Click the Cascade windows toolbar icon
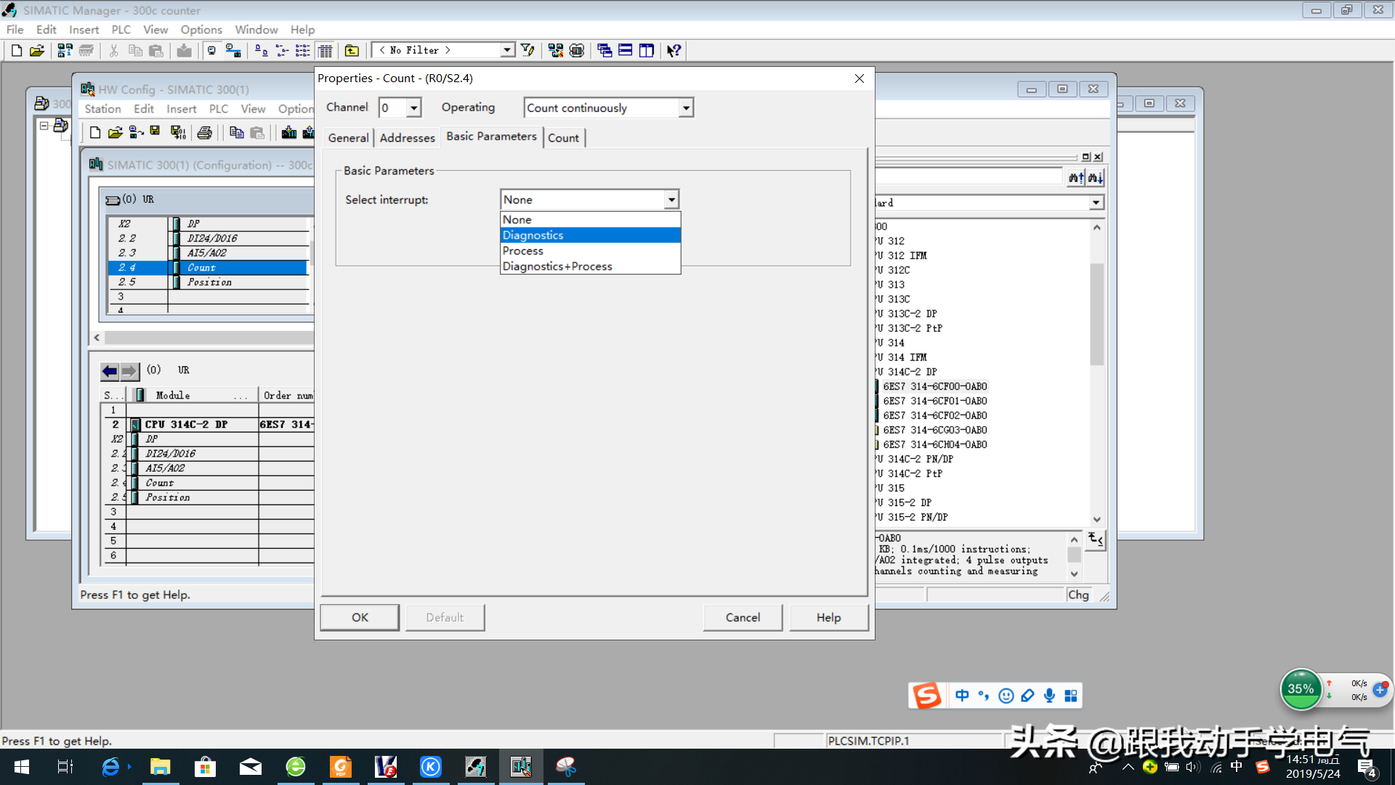The width and height of the screenshot is (1395, 785). 604,50
